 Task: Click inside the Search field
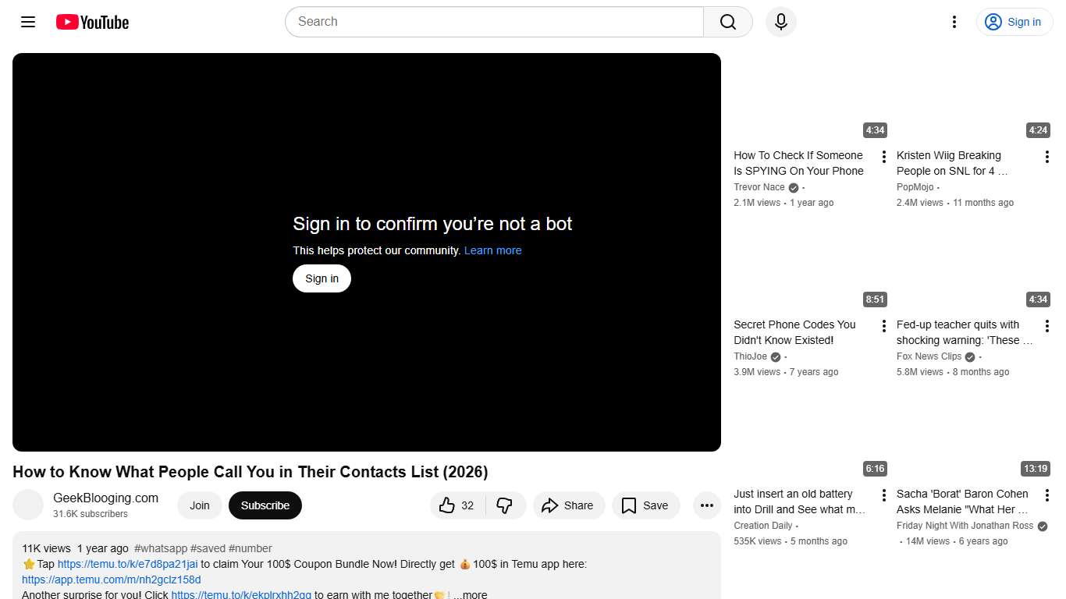pos(468,22)
